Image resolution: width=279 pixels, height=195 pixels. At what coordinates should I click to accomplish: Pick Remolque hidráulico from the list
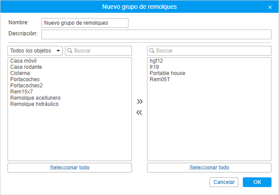point(34,104)
